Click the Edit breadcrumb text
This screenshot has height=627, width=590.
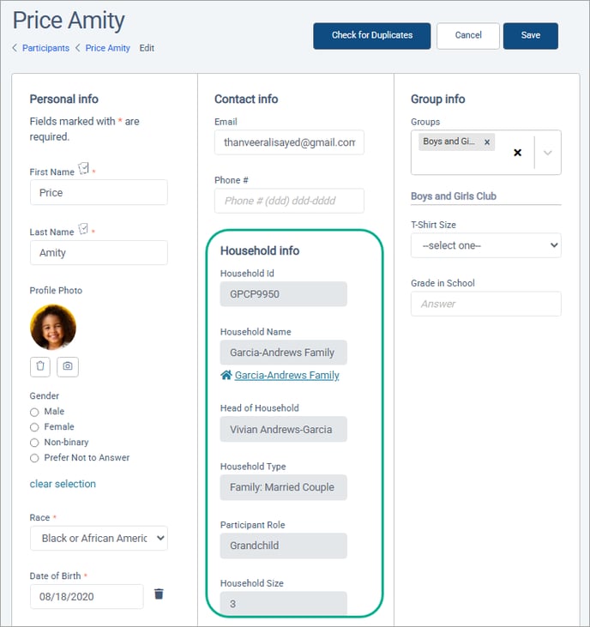pyautogui.click(x=147, y=48)
